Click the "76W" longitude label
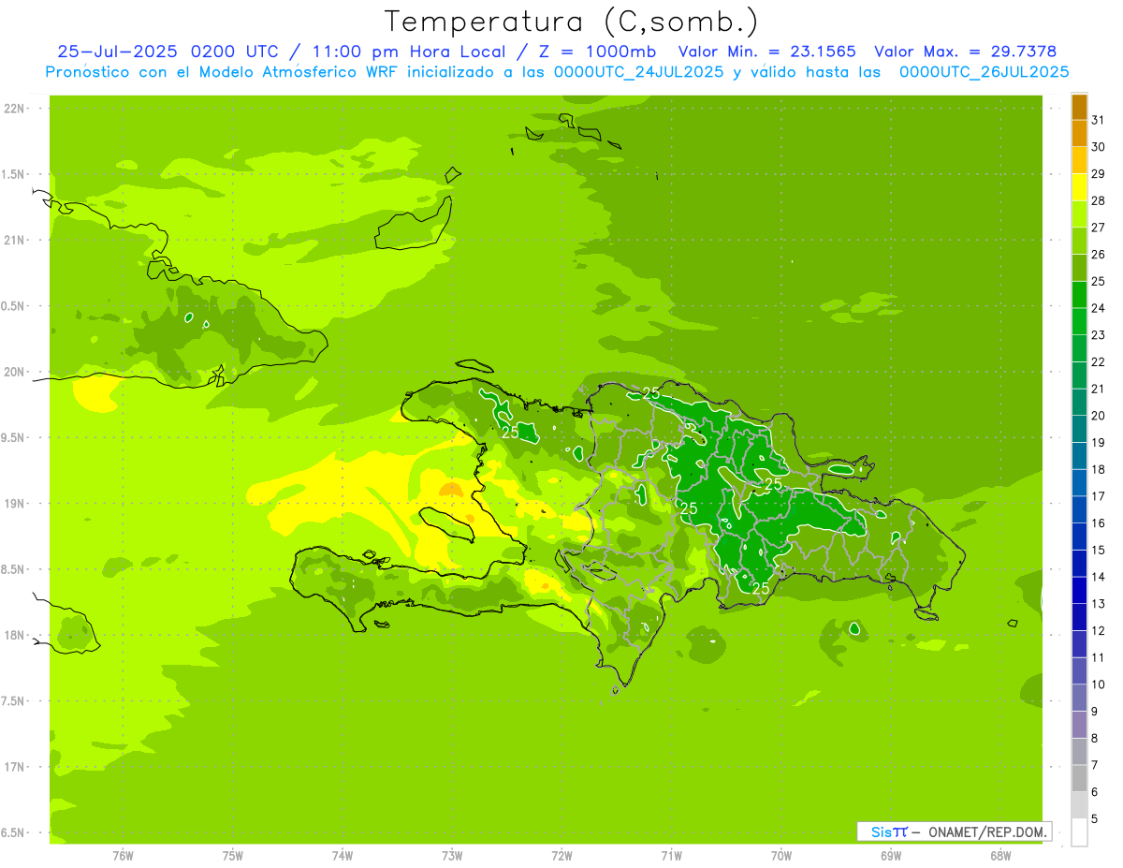The height and width of the screenshot is (868, 1123). tap(123, 856)
